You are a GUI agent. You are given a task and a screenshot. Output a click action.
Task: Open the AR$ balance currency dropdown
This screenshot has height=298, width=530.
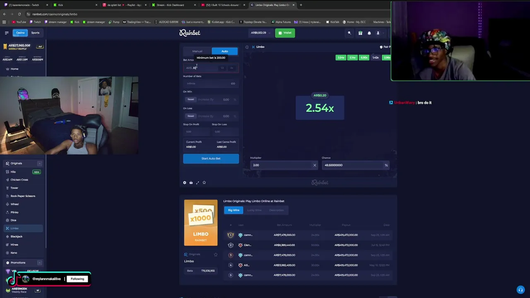(x=260, y=33)
